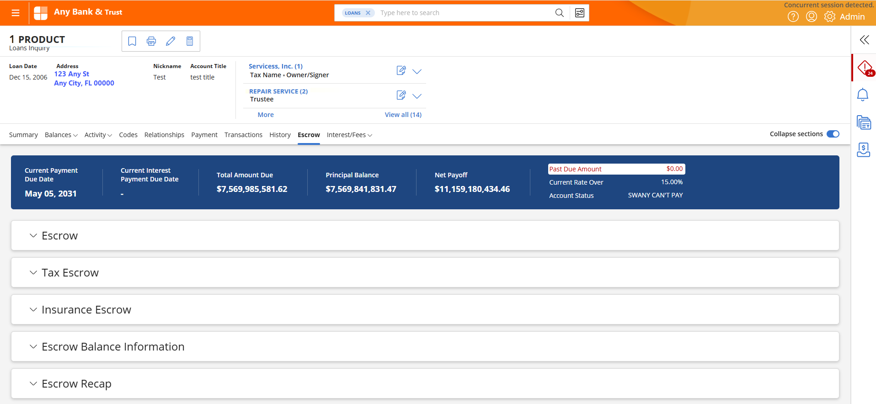Switch to the Codes tab
The image size is (876, 404).
click(x=128, y=135)
